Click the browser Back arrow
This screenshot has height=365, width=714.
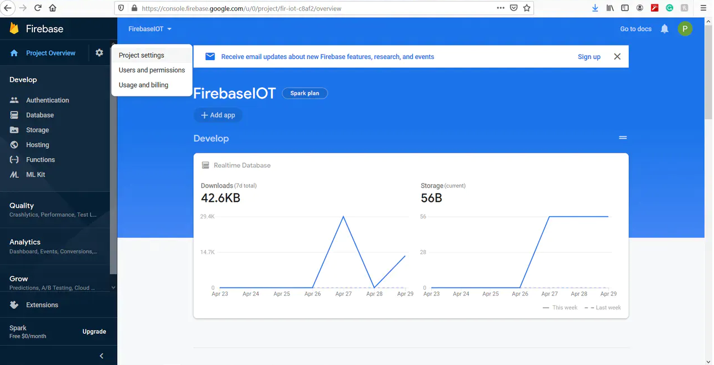coord(8,8)
